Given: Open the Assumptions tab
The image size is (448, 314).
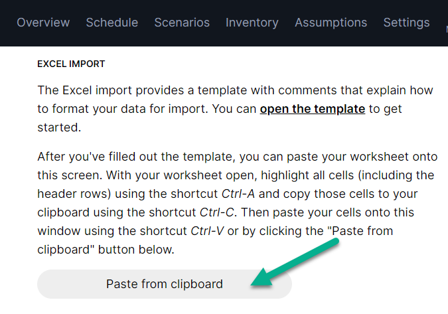Looking at the screenshot, I should coord(331,23).
